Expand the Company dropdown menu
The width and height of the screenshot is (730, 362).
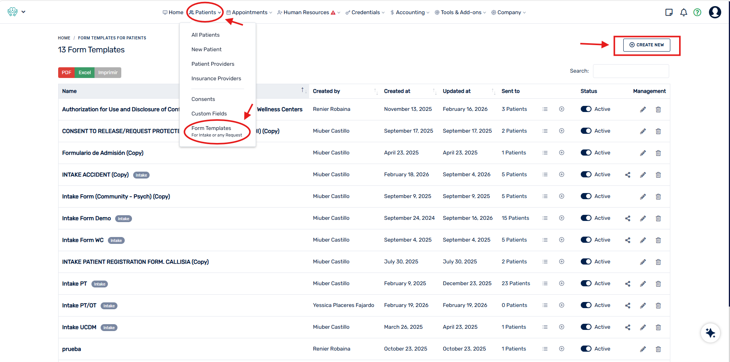coord(508,12)
